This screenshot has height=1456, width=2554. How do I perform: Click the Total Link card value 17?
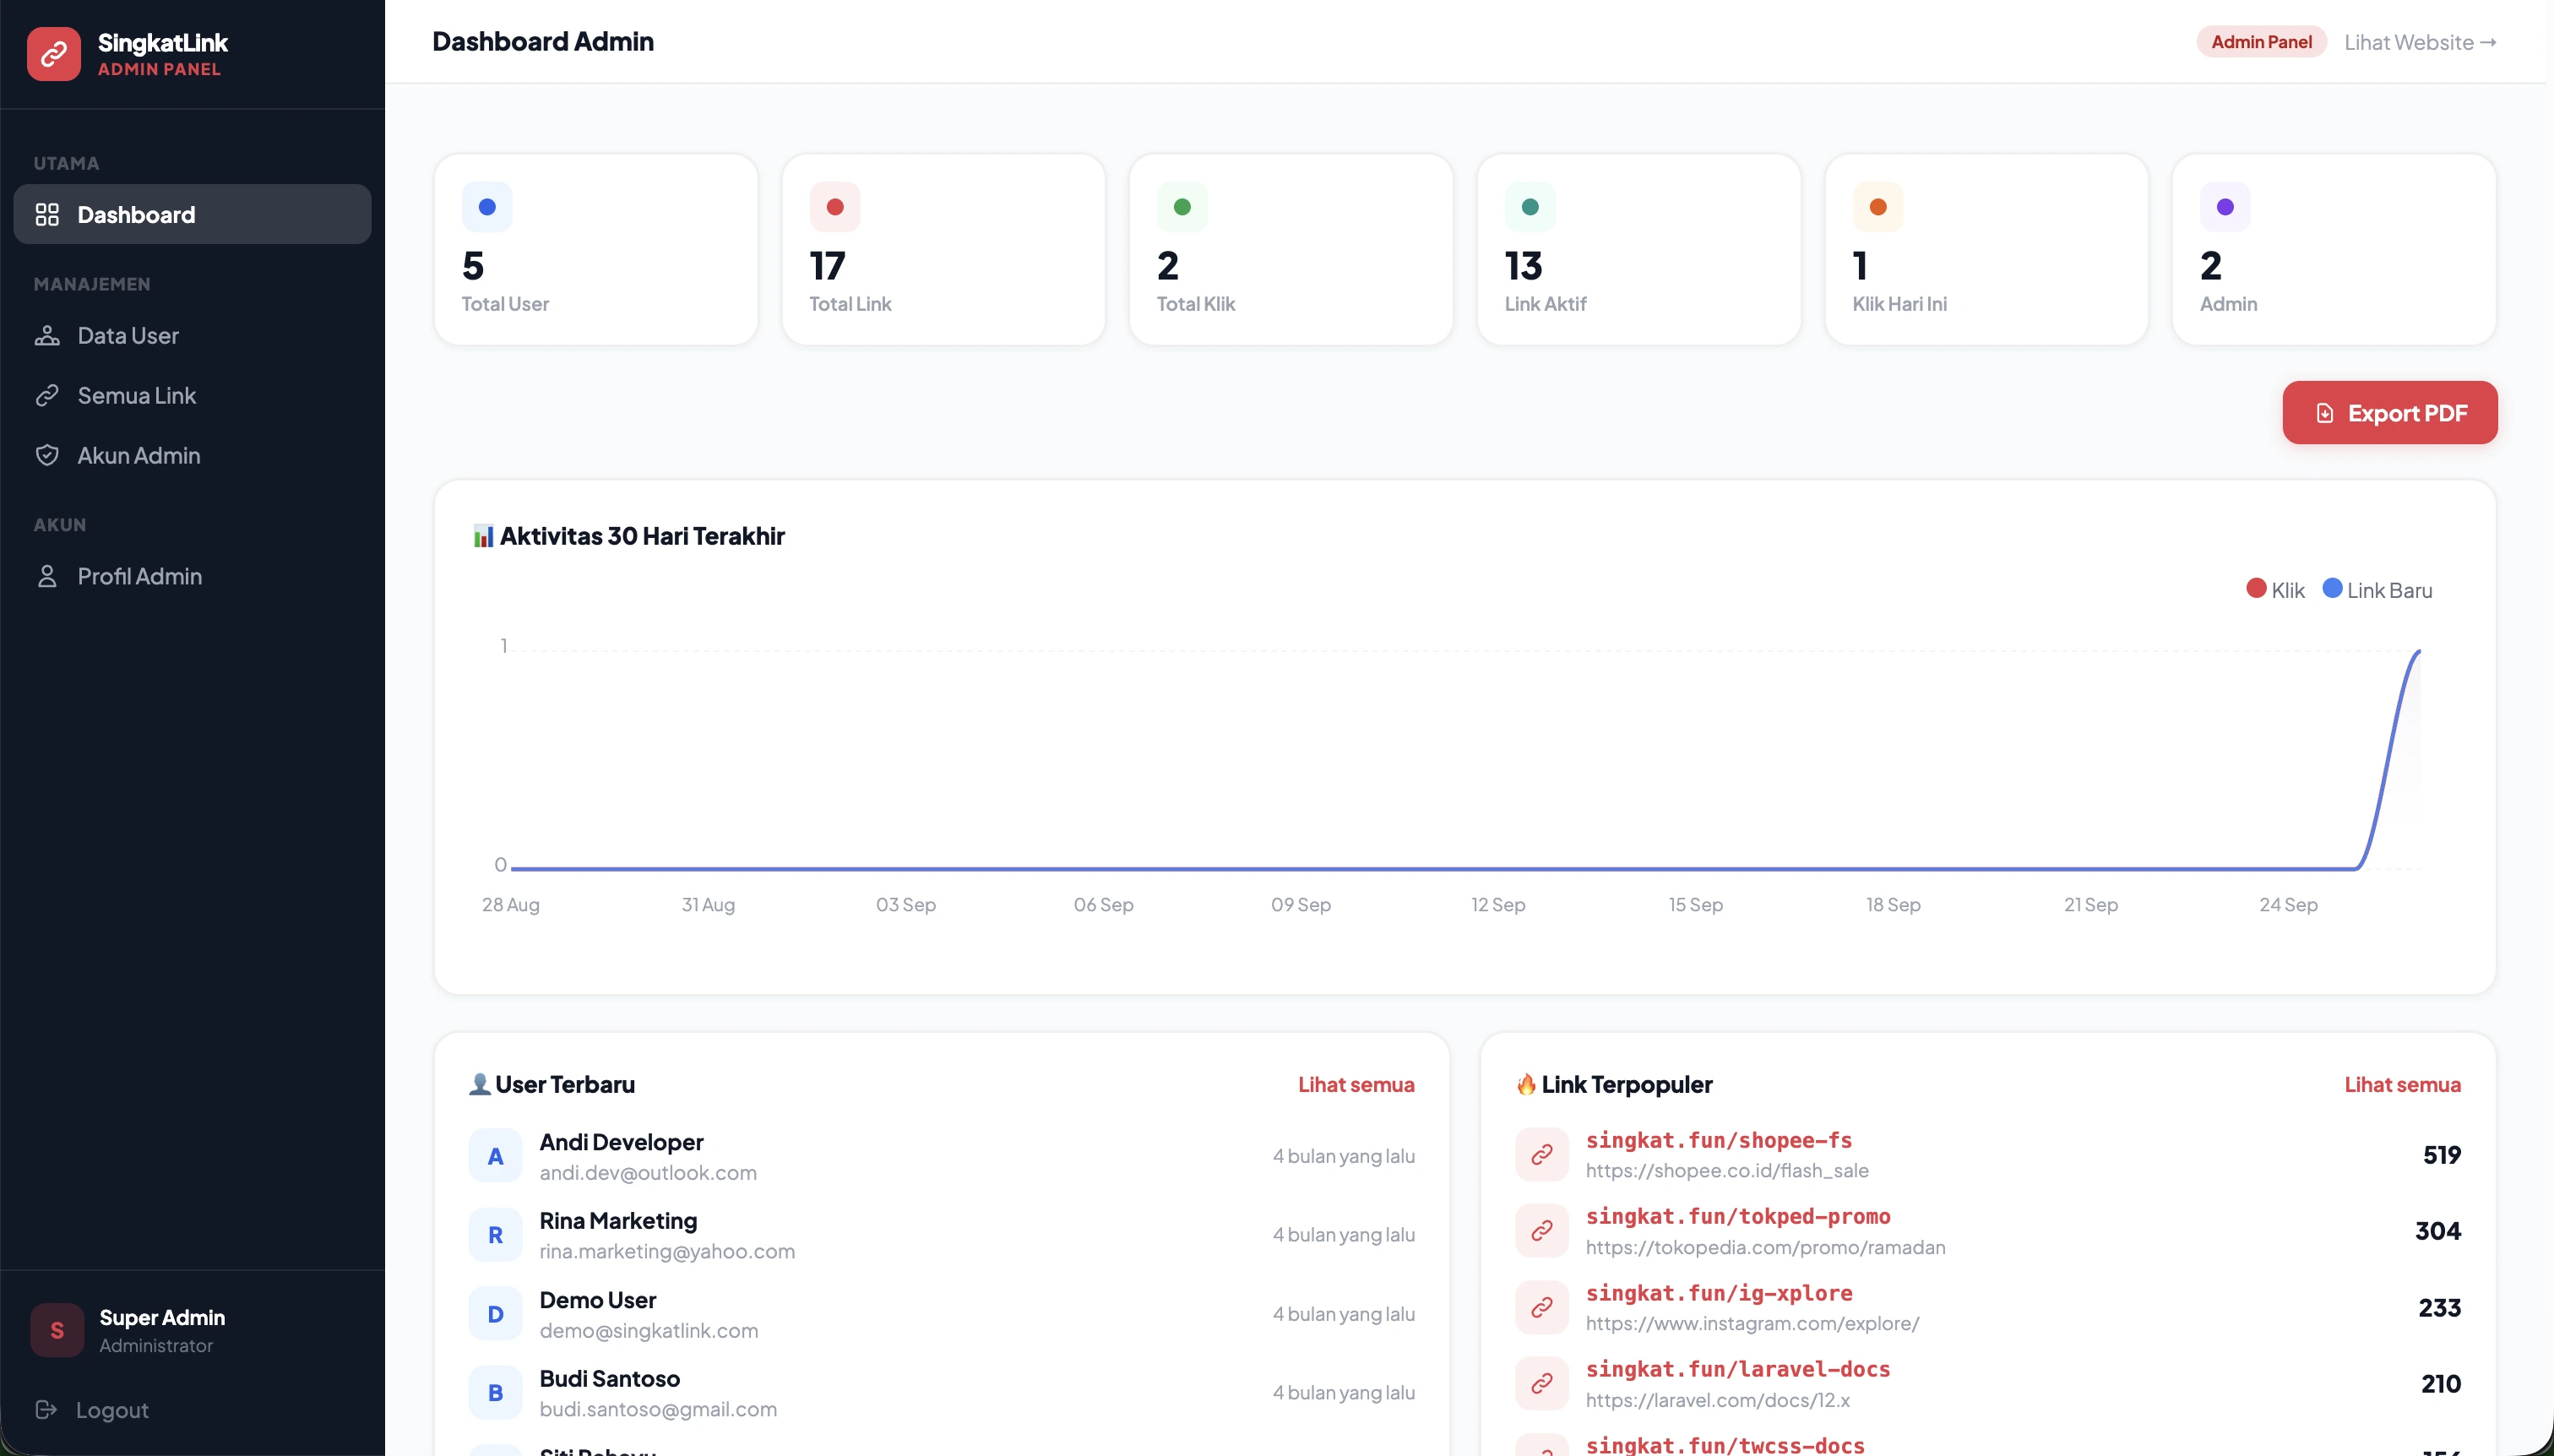pyautogui.click(x=827, y=265)
